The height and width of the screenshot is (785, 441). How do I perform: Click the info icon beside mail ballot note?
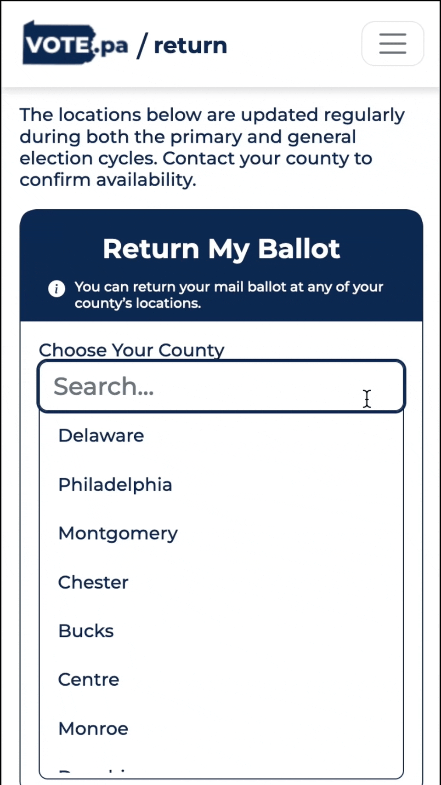coord(57,289)
